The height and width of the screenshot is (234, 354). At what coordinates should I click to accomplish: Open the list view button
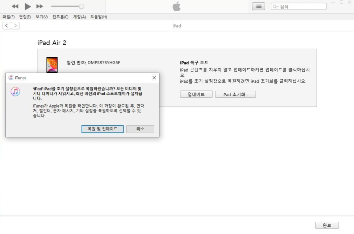pos(258,6)
